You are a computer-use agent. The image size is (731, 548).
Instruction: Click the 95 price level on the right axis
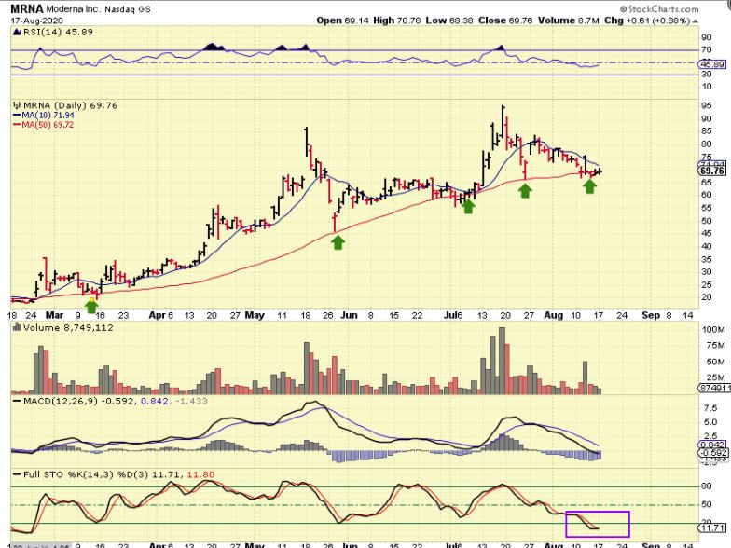(x=707, y=106)
